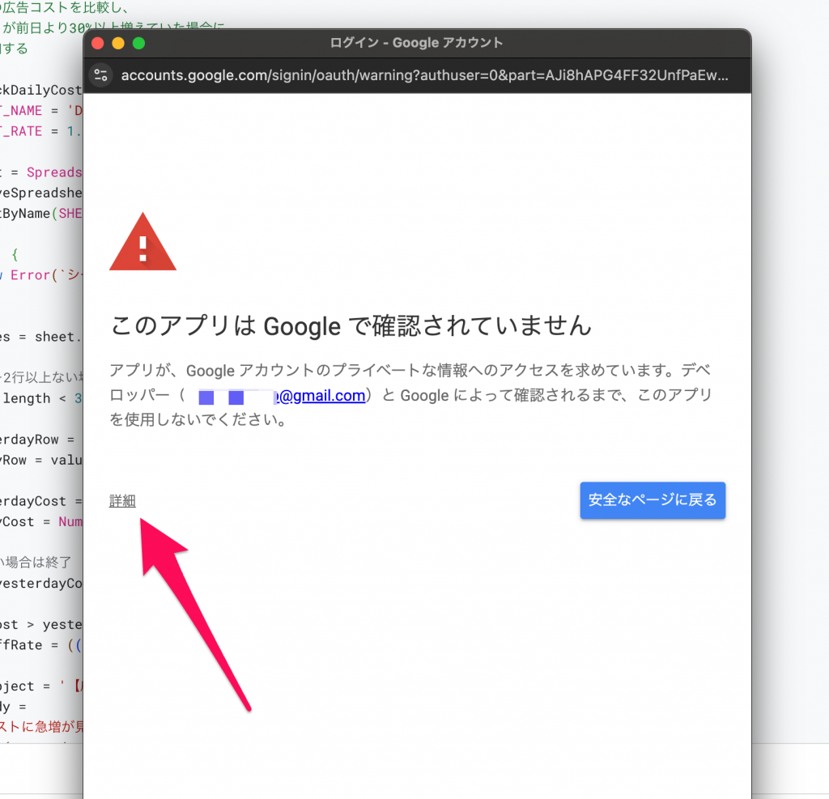Maximize the login window using green button
The width and height of the screenshot is (829, 799).
(138, 43)
